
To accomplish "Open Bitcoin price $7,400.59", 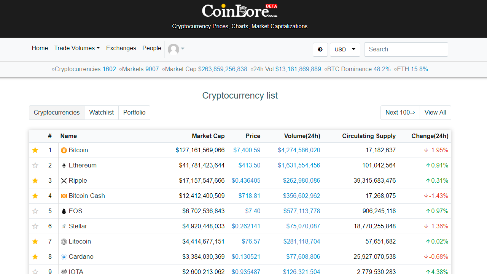I will (x=247, y=150).
